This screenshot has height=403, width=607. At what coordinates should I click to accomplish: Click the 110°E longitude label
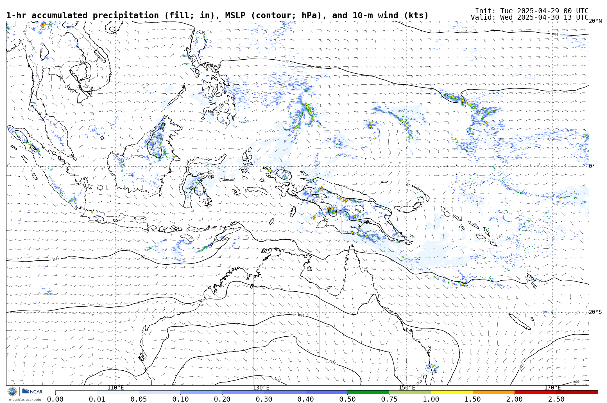[x=115, y=388]
